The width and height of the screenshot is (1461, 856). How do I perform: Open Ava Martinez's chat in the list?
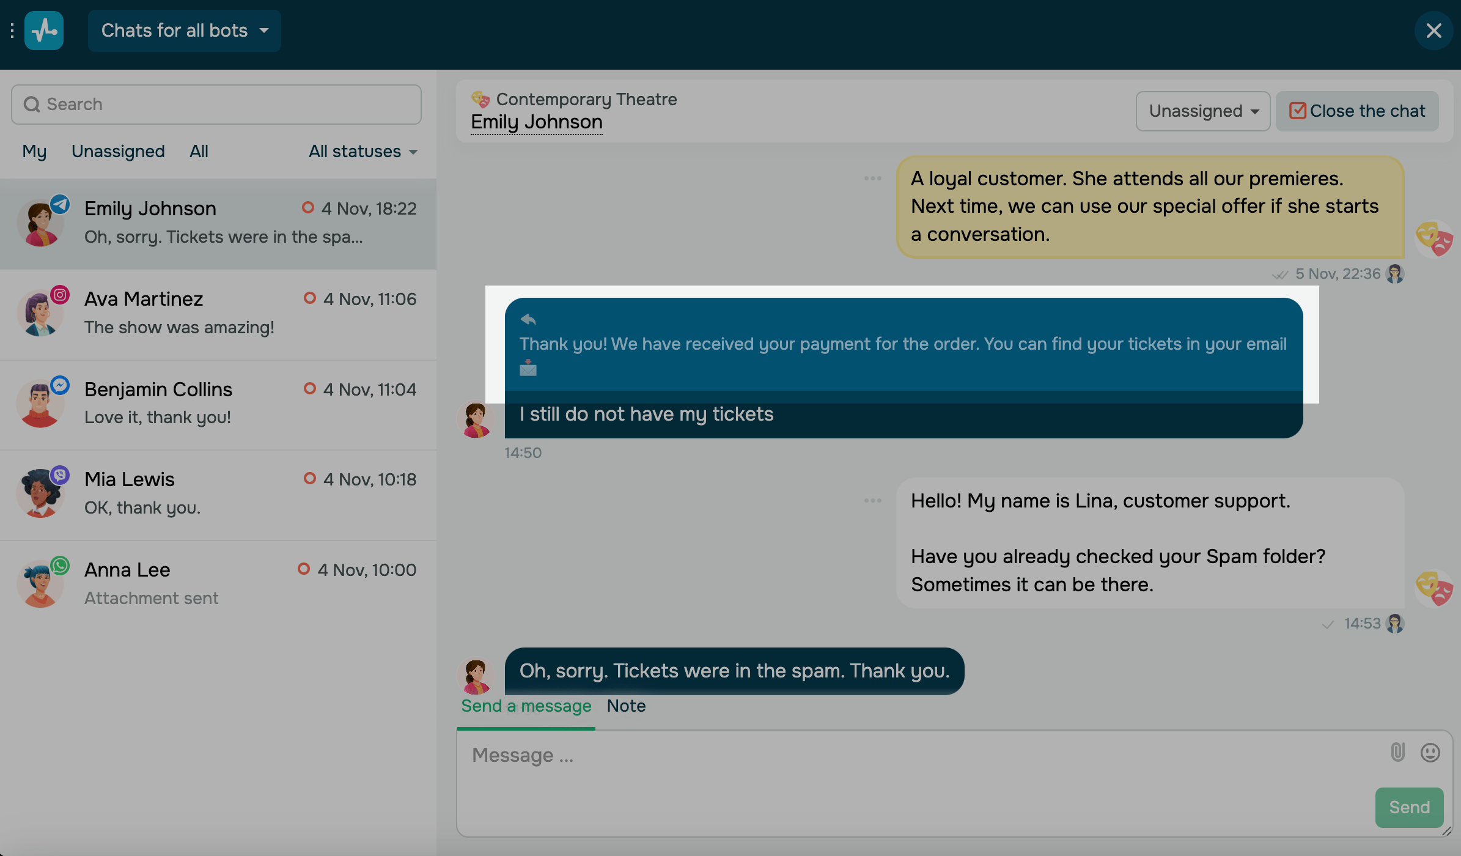pos(218,314)
